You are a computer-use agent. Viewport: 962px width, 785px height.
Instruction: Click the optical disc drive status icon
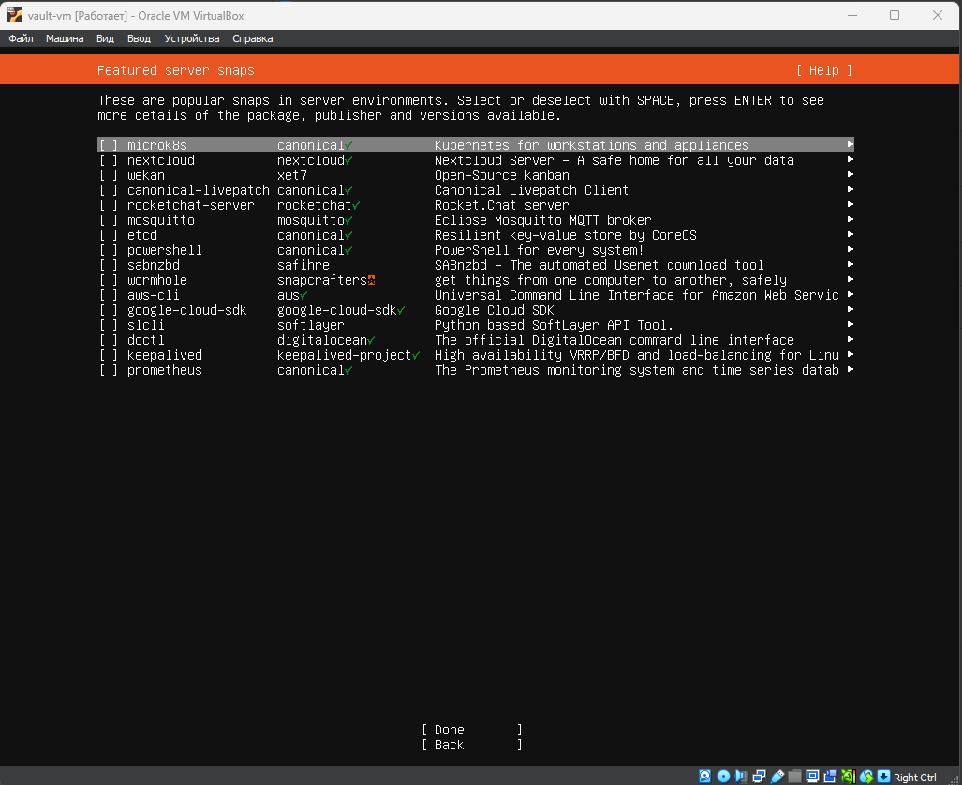click(723, 777)
